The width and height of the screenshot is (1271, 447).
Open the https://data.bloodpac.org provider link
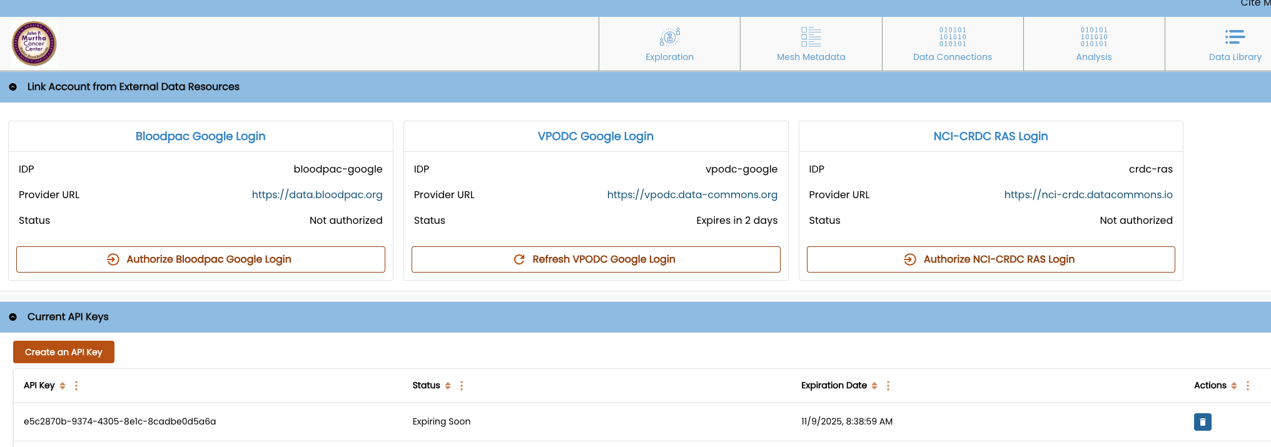pyautogui.click(x=317, y=194)
